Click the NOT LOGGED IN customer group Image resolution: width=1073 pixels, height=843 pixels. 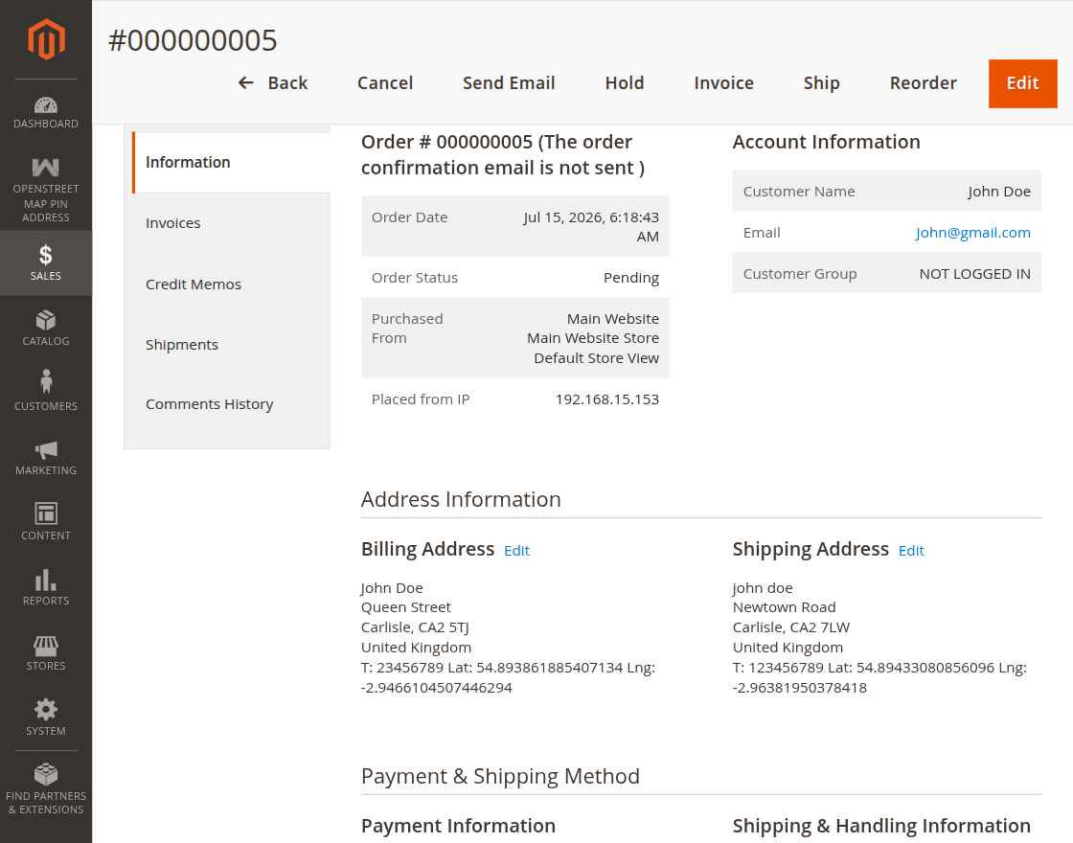[974, 274]
